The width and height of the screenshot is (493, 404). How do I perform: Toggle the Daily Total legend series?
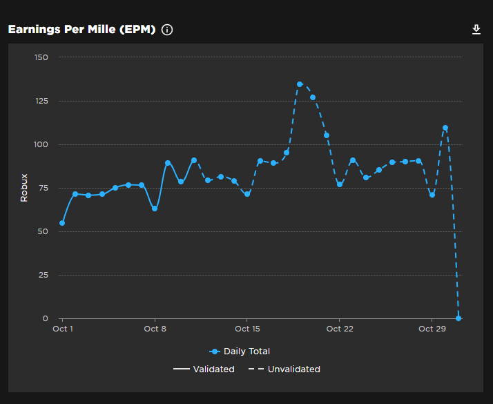coord(240,352)
